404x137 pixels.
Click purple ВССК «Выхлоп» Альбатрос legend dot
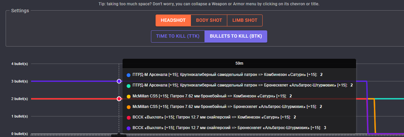coord(129,128)
